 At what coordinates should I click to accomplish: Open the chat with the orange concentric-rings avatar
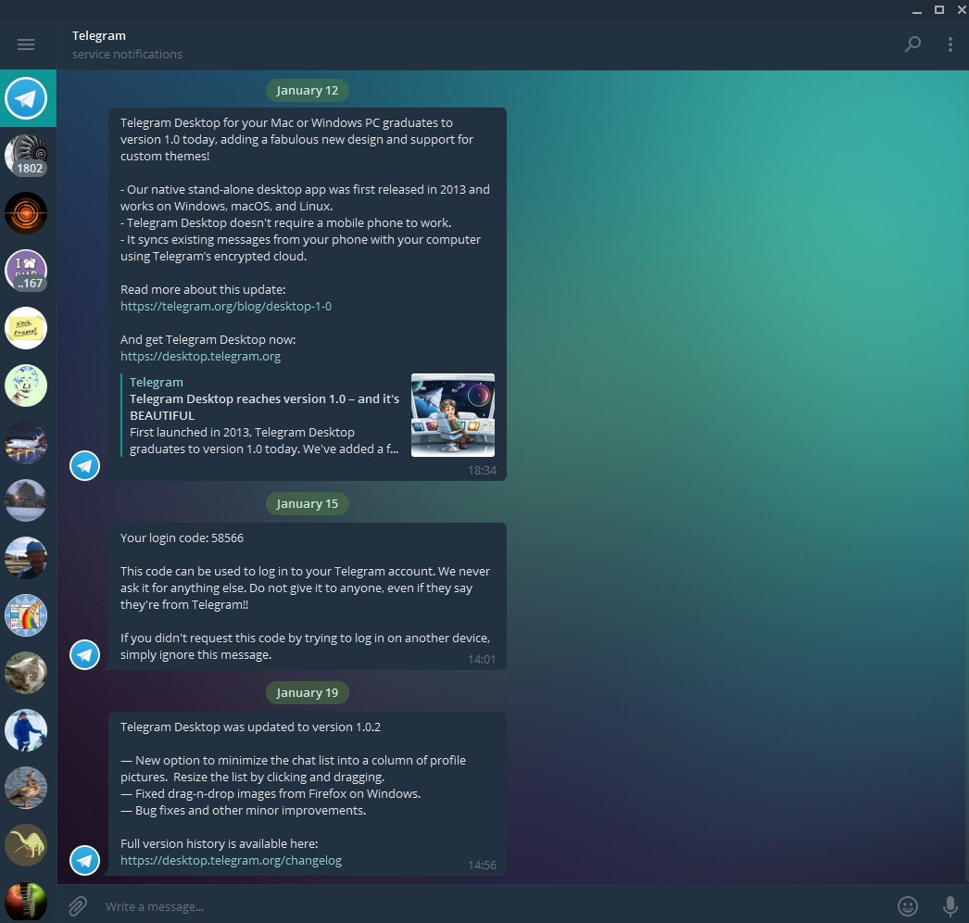tap(26, 213)
